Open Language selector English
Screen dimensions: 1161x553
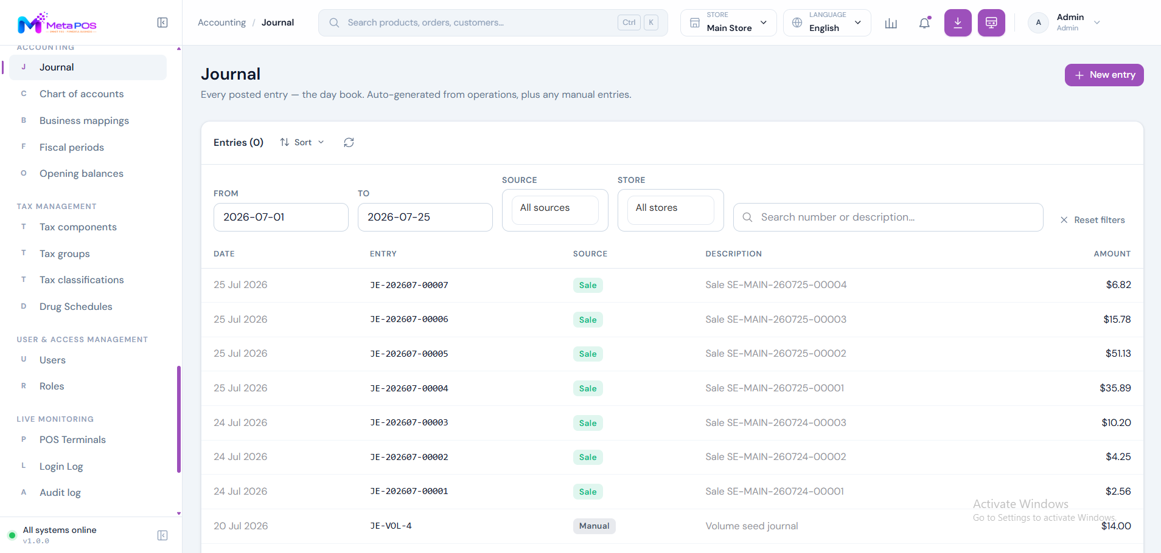tap(827, 22)
